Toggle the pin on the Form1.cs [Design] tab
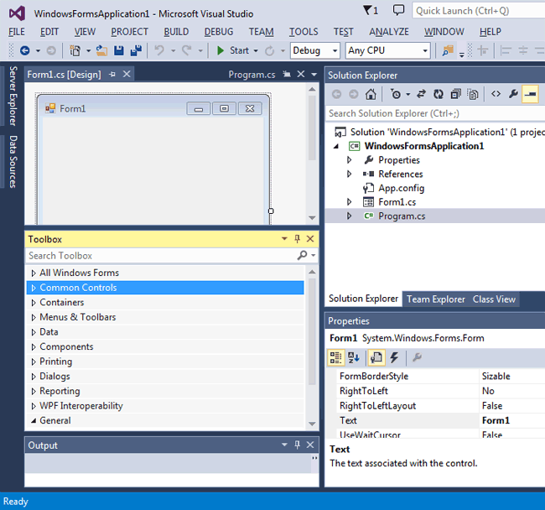545x510 pixels. pyautogui.click(x=112, y=75)
